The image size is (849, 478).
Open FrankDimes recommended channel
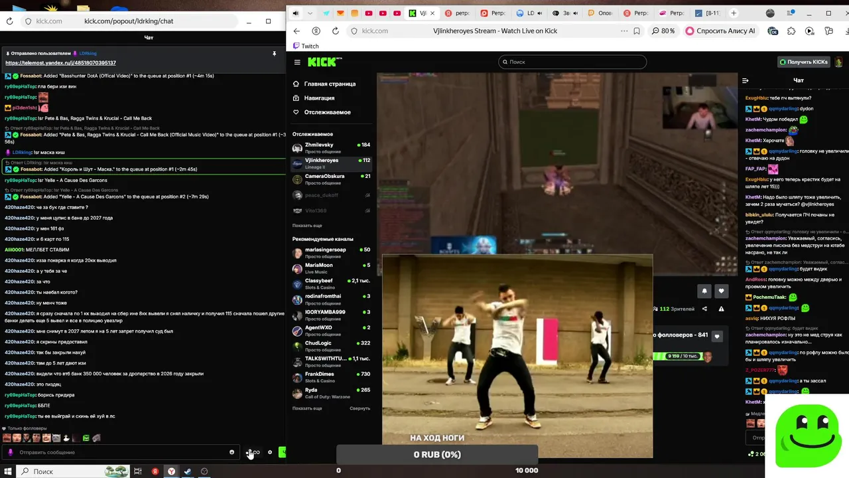tap(331, 376)
